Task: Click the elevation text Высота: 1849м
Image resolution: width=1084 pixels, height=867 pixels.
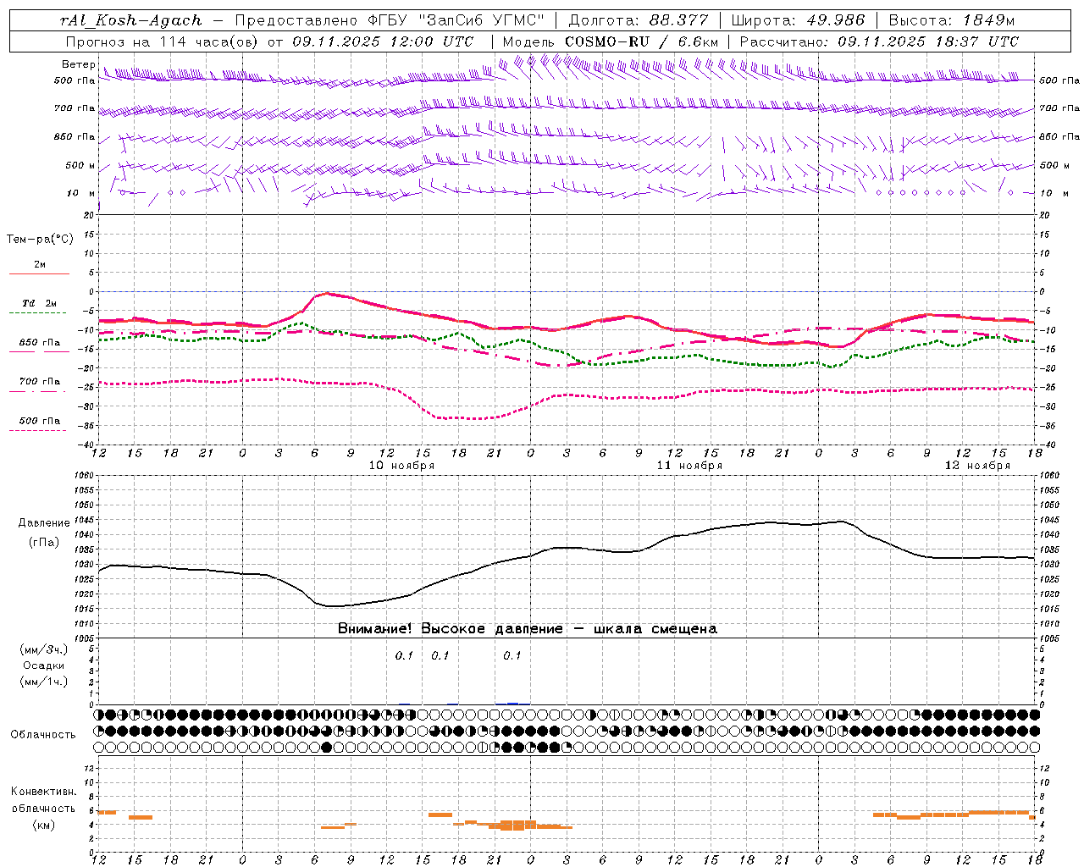Action: point(951,20)
